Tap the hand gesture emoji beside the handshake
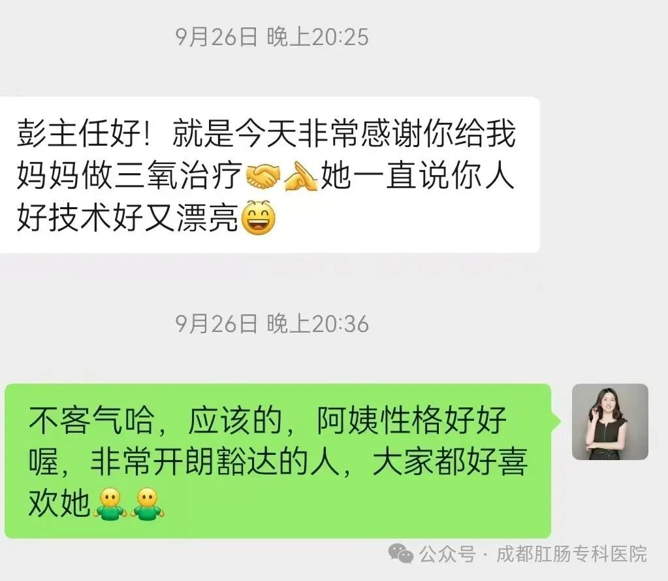Image resolution: width=668 pixels, height=581 pixels. pyautogui.click(x=300, y=176)
